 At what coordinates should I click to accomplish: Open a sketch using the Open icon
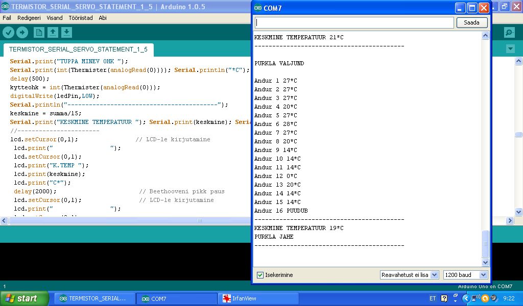pyautogui.click(x=53, y=33)
